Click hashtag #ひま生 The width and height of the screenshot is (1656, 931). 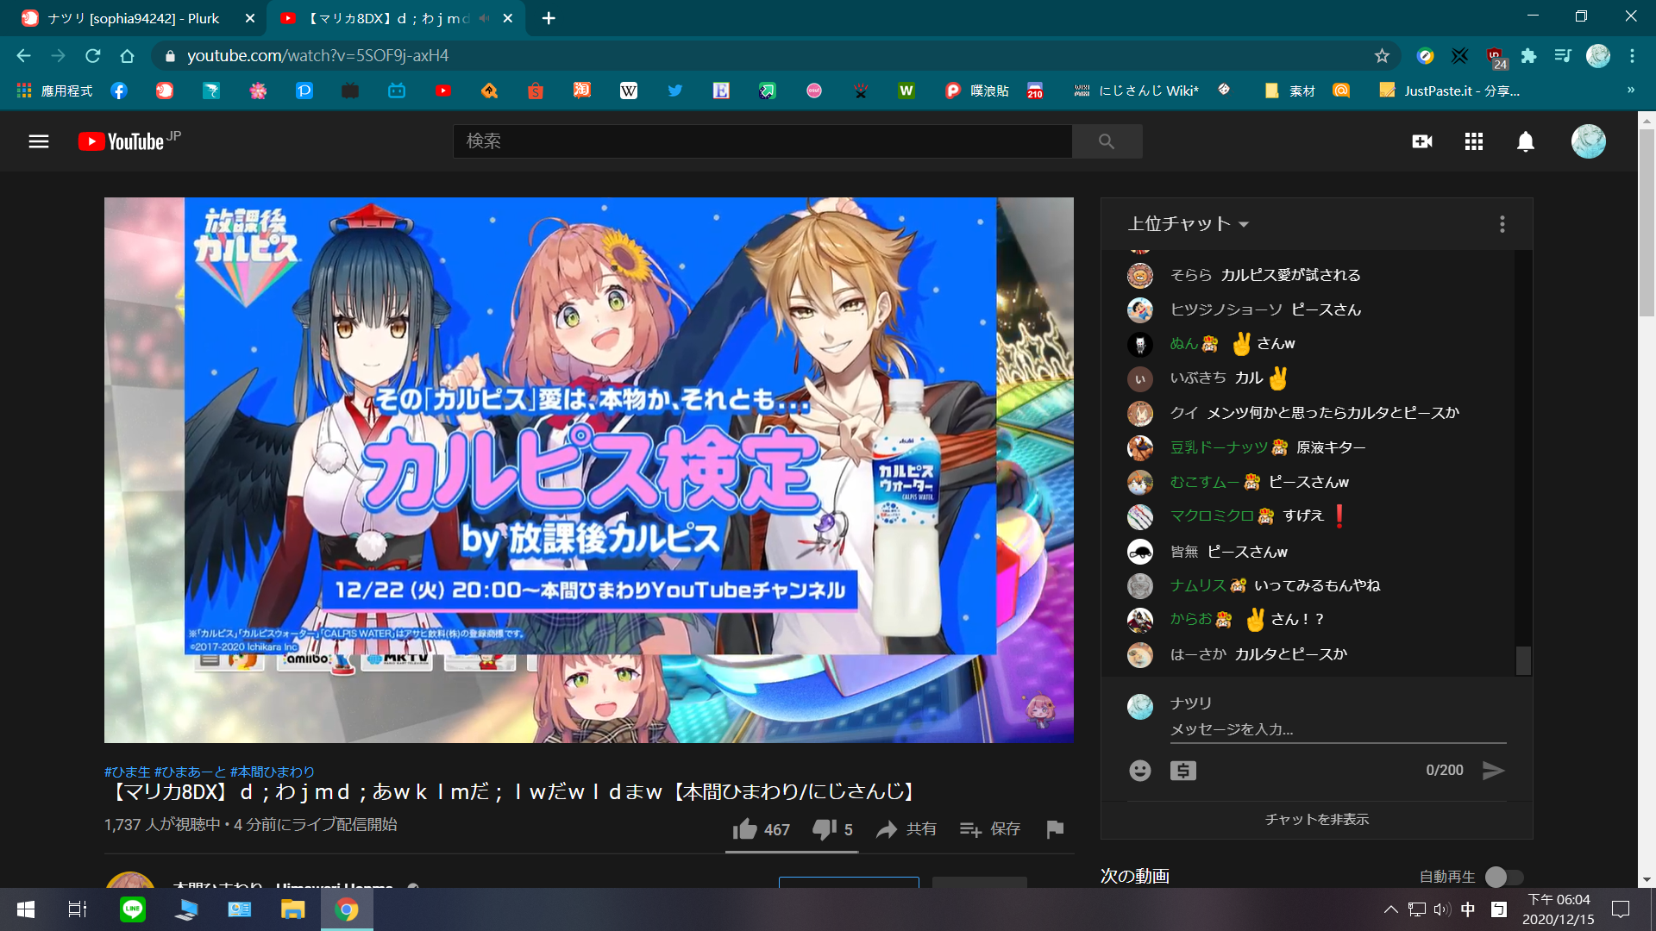128,772
